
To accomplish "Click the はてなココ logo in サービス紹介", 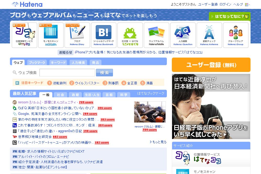I will pyautogui.click(x=183, y=158).
